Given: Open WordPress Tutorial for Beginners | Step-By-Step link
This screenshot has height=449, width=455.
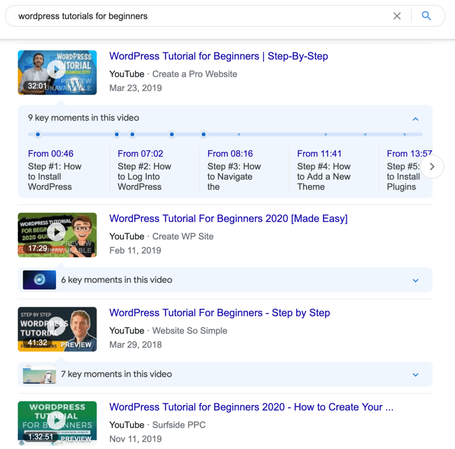Looking at the screenshot, I should coord(219,56).
